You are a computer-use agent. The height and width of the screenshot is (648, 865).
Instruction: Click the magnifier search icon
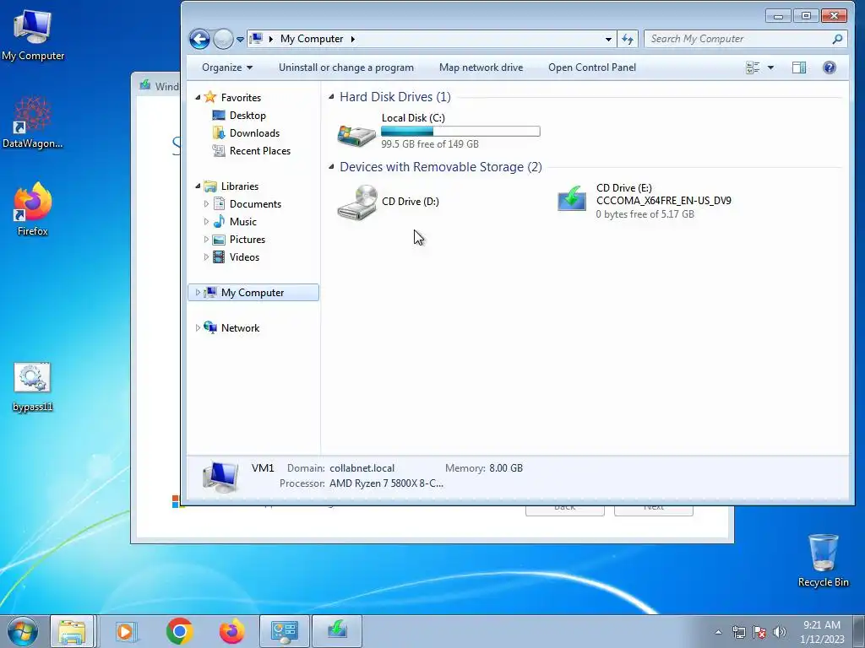(837, 39)
